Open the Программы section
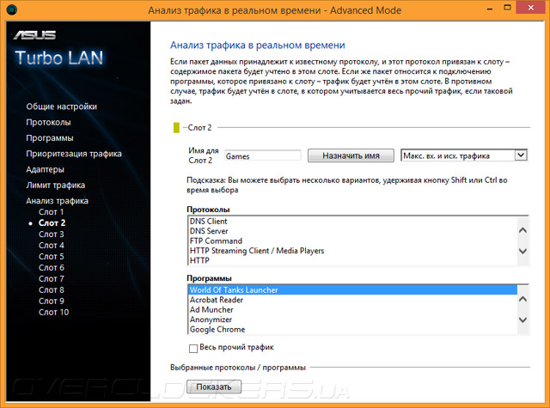Screen dimensions: 550x408 50,137
